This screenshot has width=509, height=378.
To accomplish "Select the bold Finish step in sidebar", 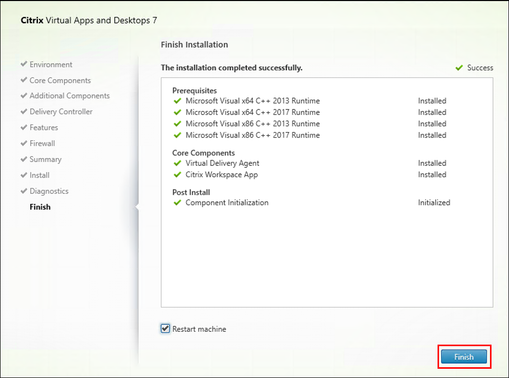I will [x=40, y=207].
